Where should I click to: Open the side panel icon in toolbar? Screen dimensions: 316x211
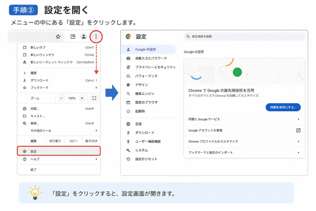pos(73,36)
